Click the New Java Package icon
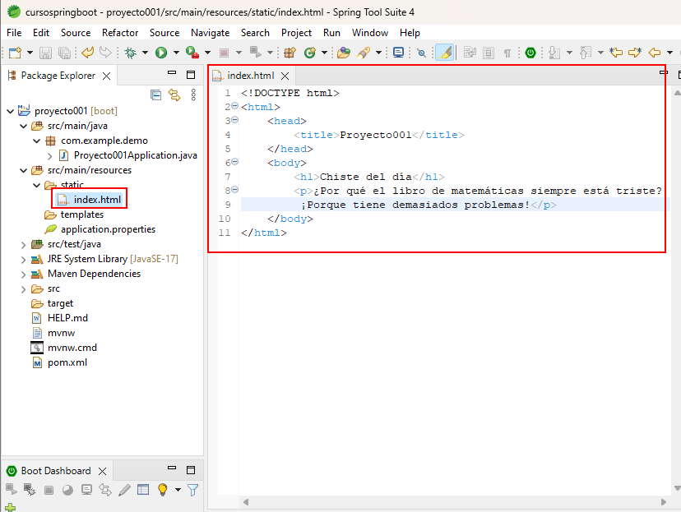Screen dimensions: 681x512 click(x=290, y=53)
